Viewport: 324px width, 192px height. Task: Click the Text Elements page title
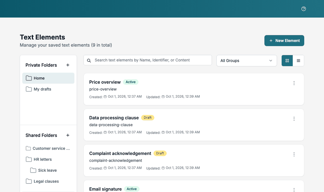42,37
